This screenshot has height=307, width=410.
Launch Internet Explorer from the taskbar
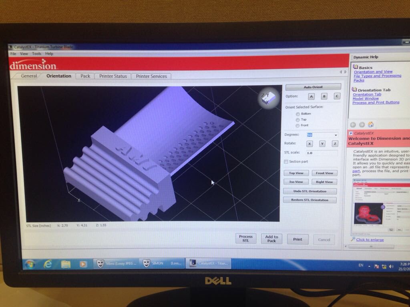pos(48,263)
